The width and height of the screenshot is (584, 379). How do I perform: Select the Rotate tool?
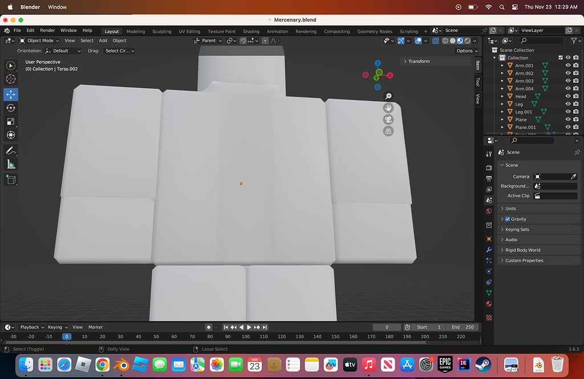coord(10,108)
